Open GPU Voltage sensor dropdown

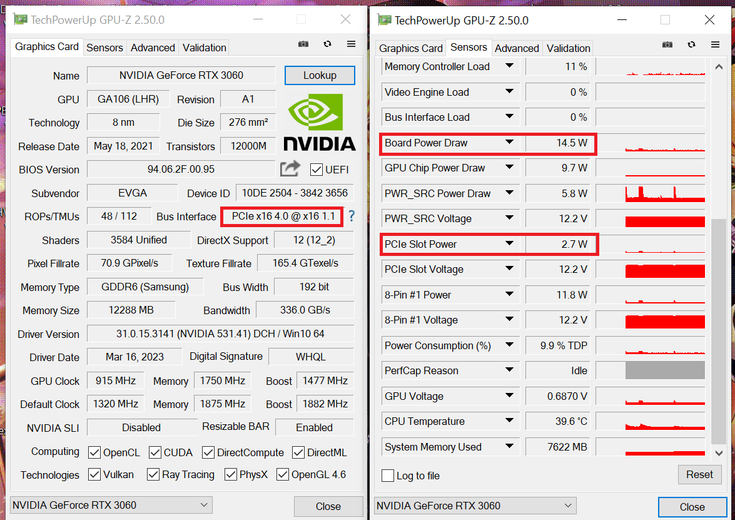(x=509, y=395)
